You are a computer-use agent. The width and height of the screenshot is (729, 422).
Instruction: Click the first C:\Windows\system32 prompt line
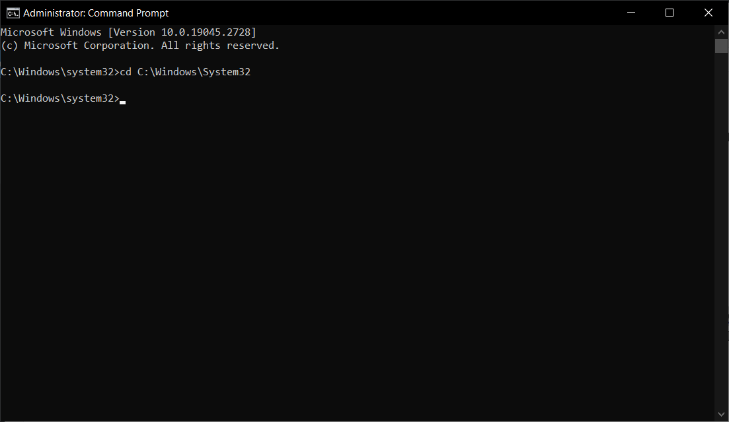pyautogui.click(x=59, y=71)
